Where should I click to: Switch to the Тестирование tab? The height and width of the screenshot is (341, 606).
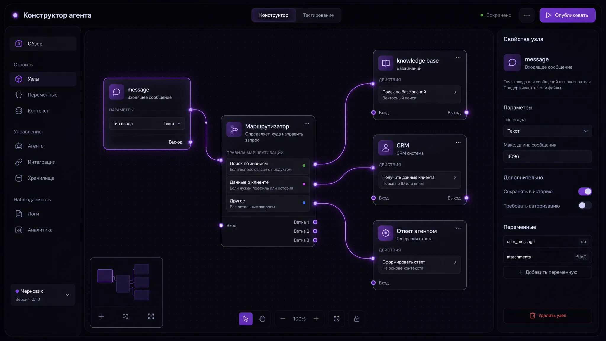(318, 15)
